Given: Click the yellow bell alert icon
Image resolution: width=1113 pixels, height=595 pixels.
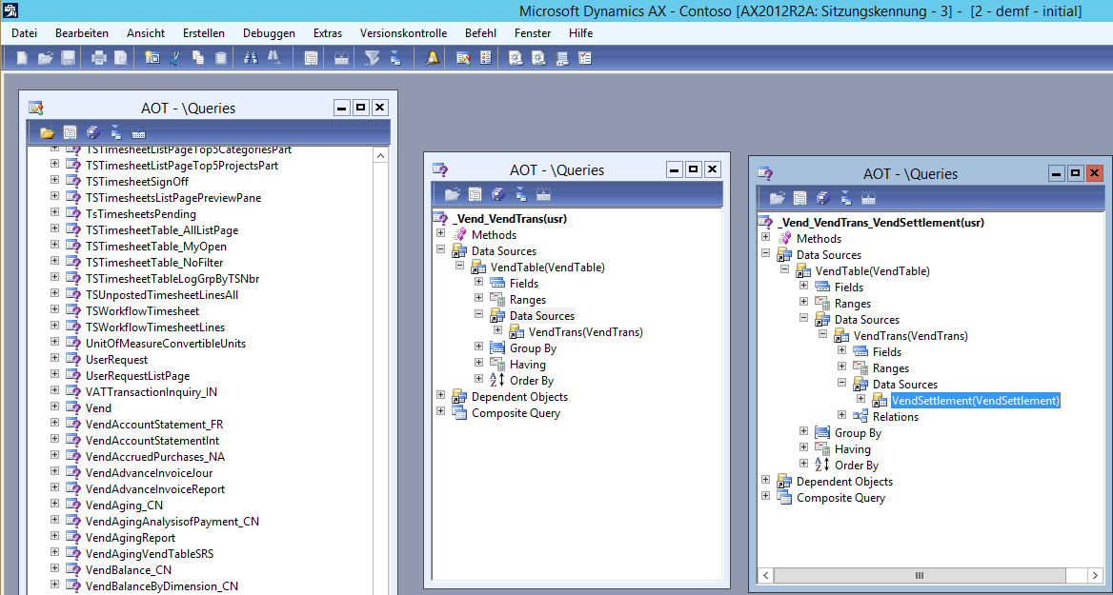Looking at the screenshot, I should (x=432, y=58).
